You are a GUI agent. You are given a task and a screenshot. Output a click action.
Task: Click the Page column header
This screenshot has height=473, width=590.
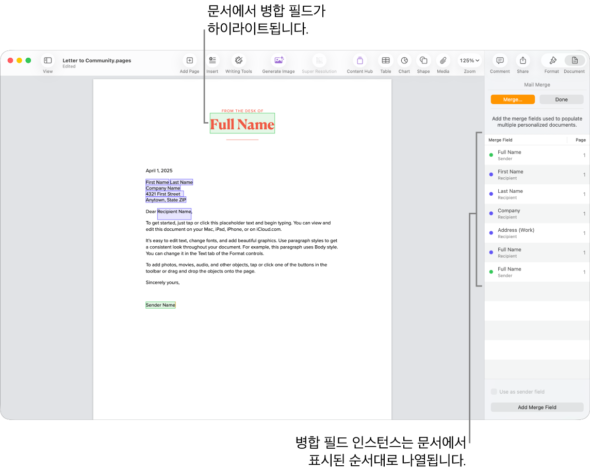point(581,140)
